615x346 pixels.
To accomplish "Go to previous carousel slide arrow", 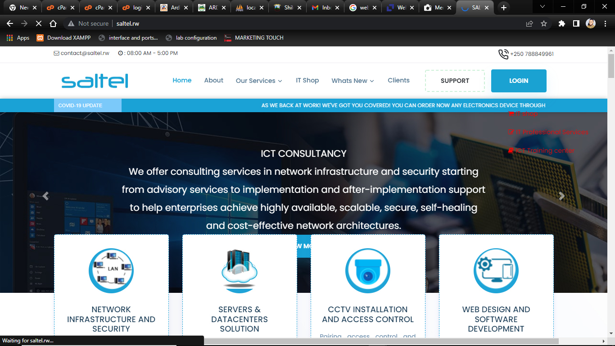I will 45,196.
